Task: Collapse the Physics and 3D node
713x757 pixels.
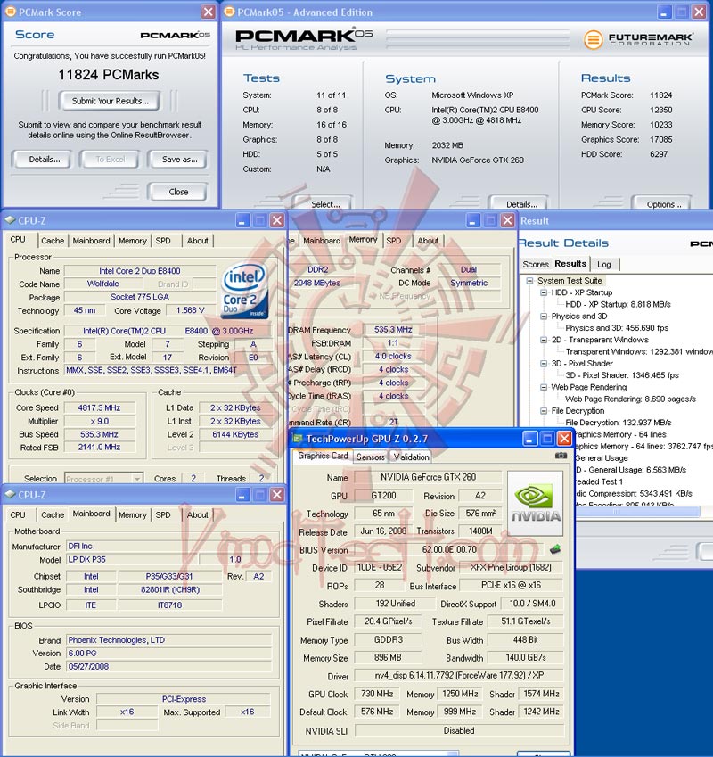Action: click(543, 317)
